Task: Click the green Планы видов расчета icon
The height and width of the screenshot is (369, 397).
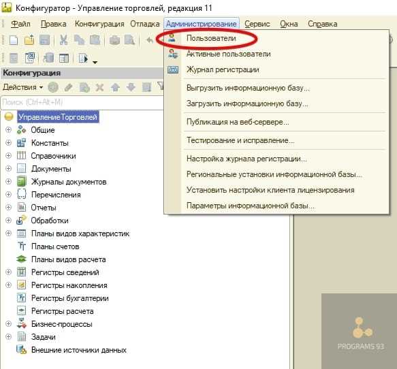Action: [x=22, y=259]
